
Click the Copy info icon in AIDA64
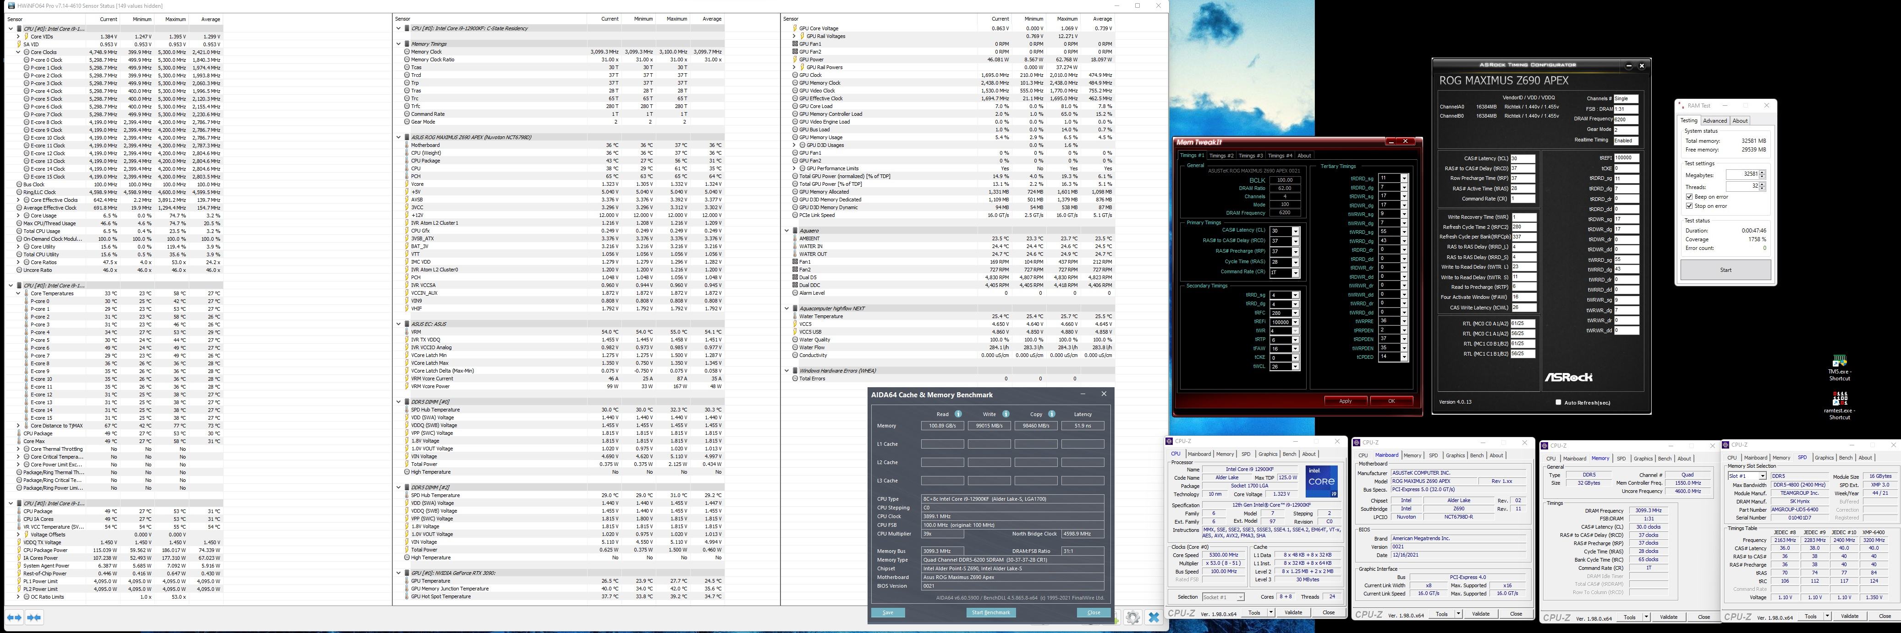click(x=1052, y=414)
